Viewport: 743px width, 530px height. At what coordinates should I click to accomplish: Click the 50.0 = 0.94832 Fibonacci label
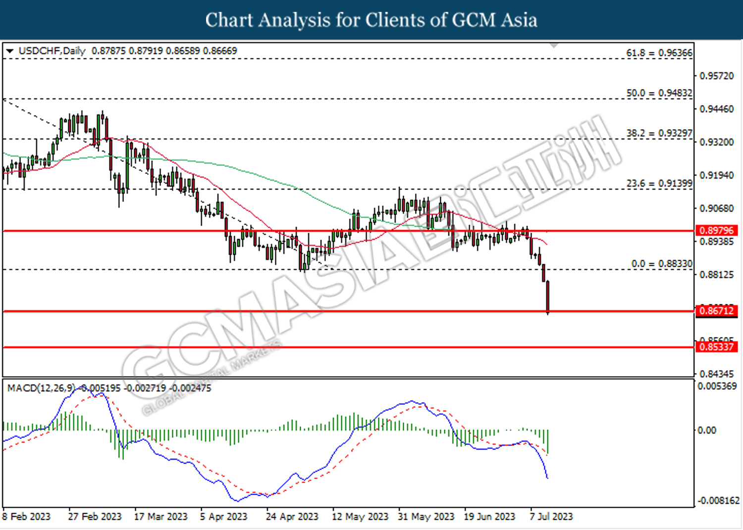pos(659,93)
